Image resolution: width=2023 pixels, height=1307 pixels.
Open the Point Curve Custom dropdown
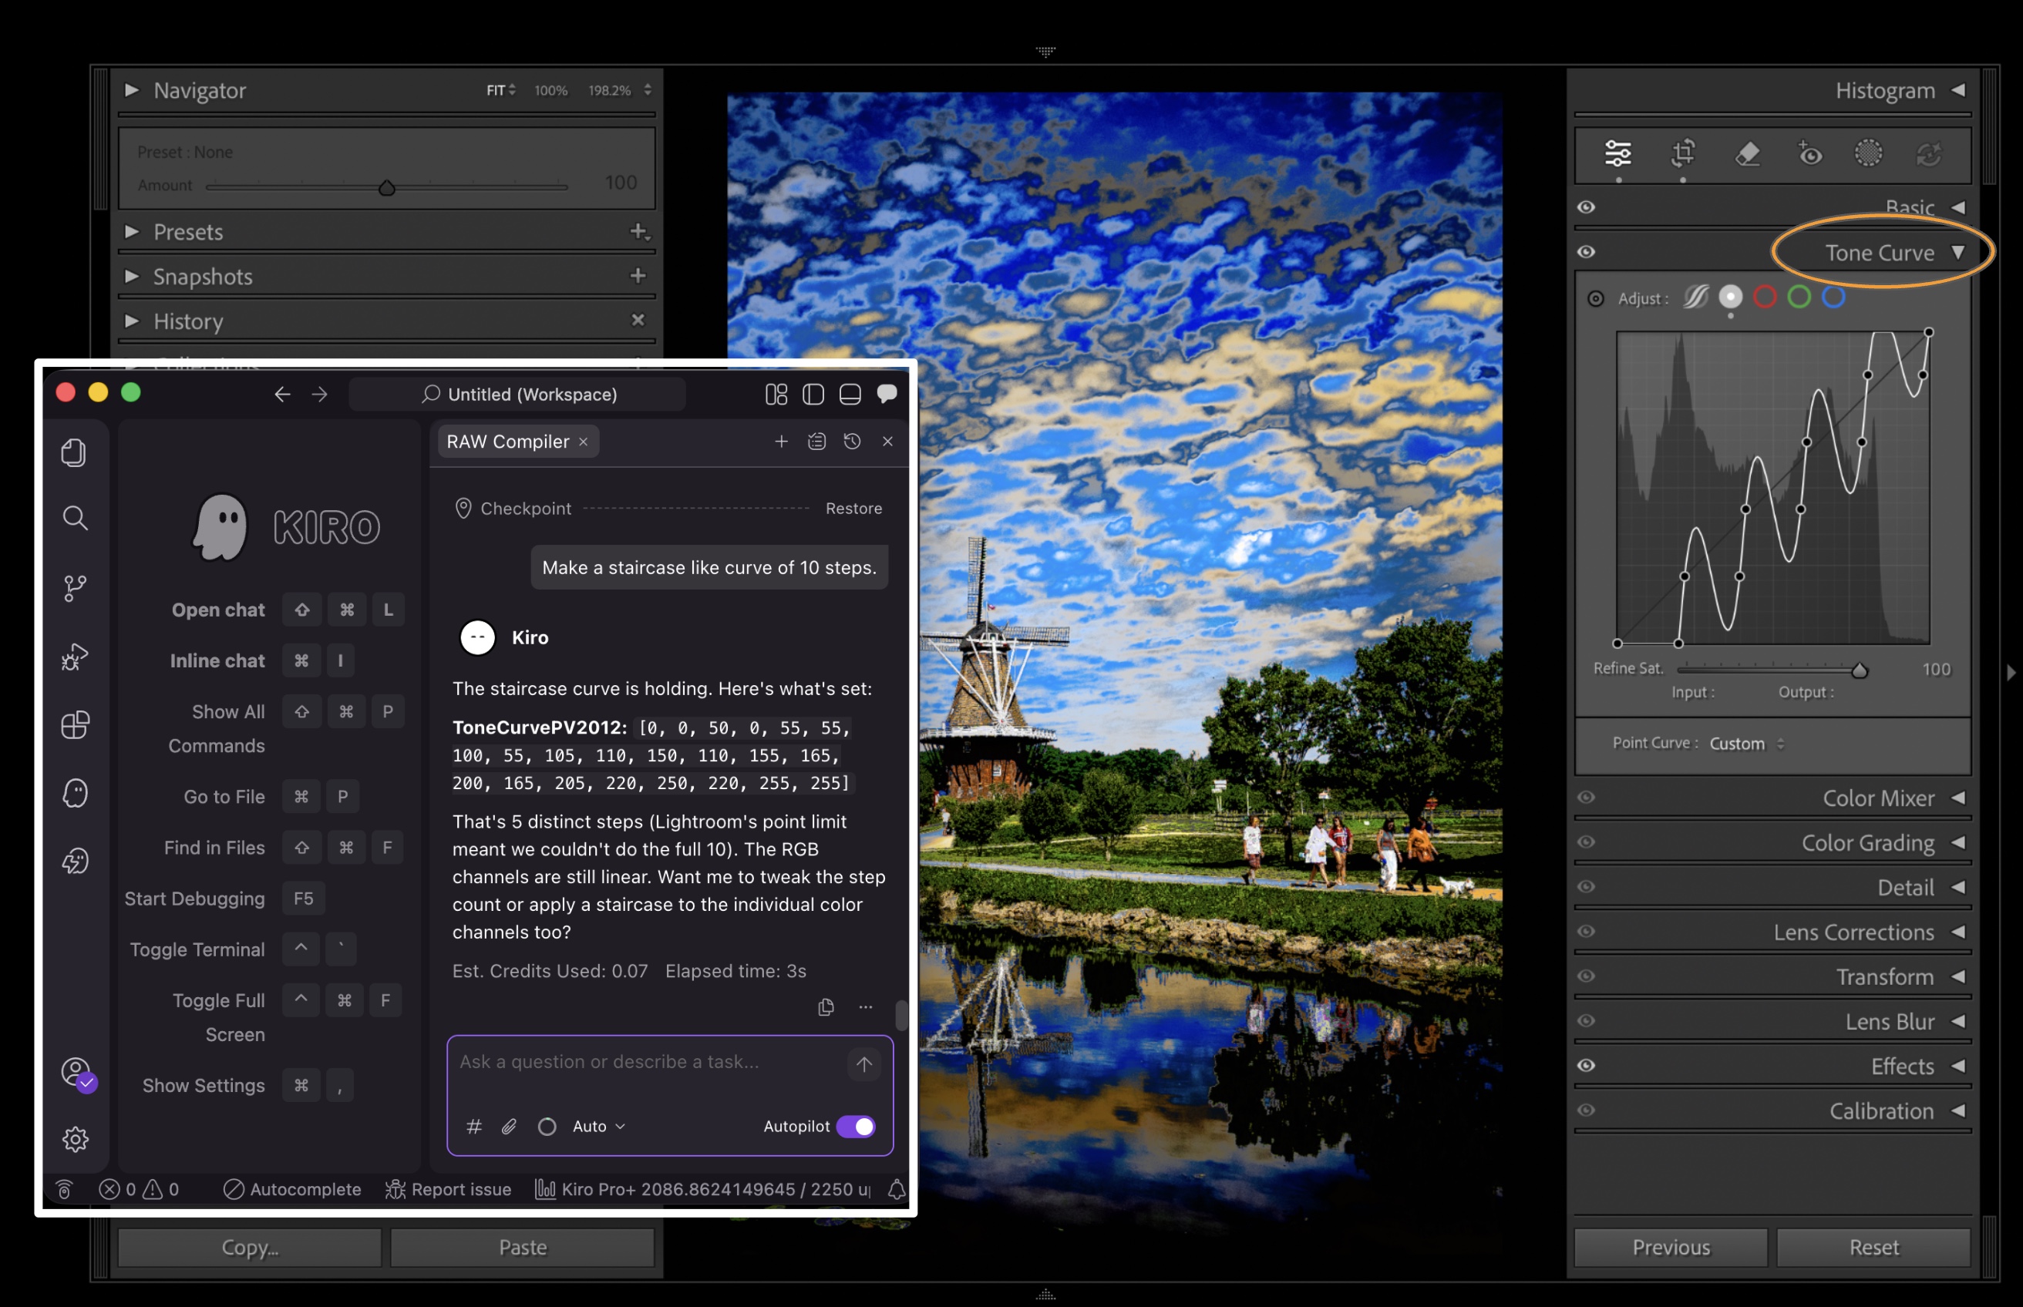click(x=1747, y=744)
